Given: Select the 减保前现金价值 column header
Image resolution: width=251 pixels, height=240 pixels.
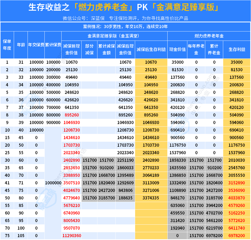Looking at the screenshot, I should click(71, 49).
